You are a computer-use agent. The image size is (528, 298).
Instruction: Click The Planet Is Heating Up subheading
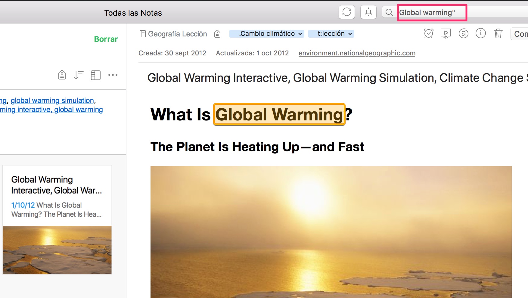click(257, 147)
